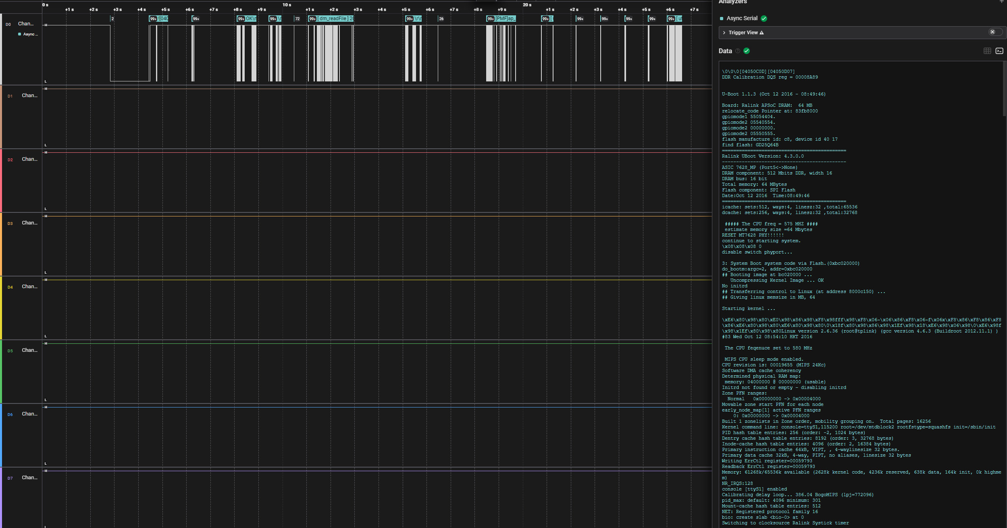Click the 10 s timeline ruler mark

287,5
